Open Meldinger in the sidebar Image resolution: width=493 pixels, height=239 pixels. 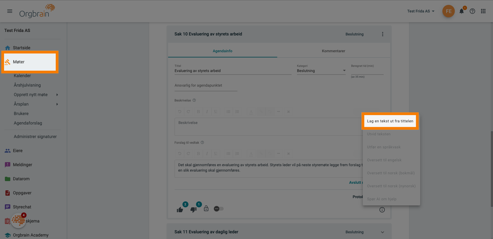click(22, 165)
